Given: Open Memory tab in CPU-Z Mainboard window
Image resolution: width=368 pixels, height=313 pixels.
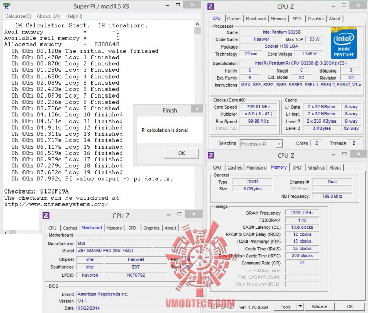Looking at the screenshot, I should pyautogui.click(x=114, y=228).
